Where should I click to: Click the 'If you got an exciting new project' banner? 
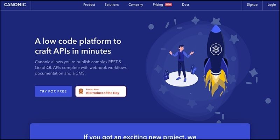[140, 131]
